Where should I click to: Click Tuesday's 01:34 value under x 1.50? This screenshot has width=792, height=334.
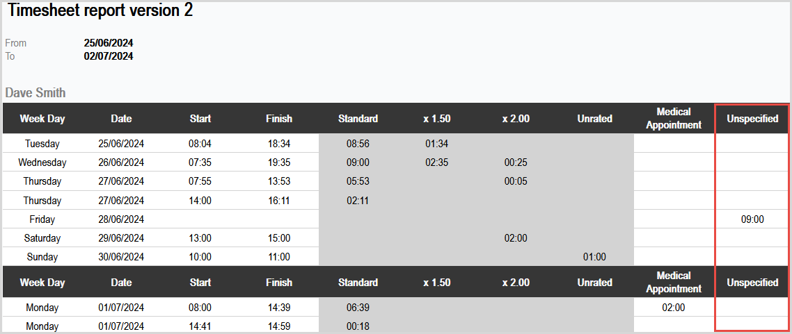[436, 144]
